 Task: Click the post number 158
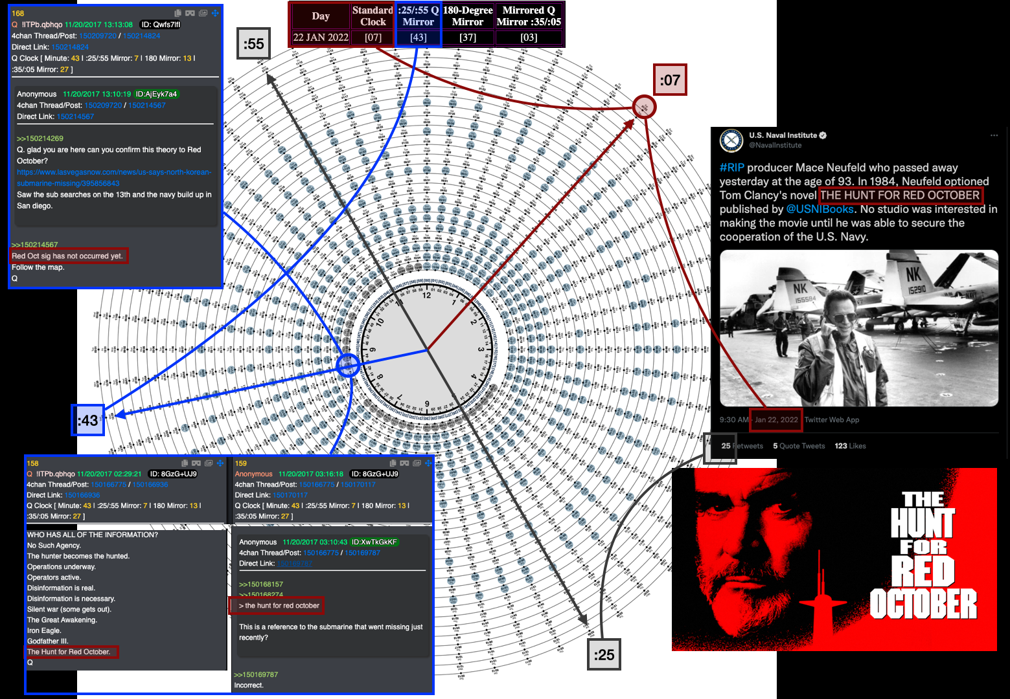33,463
